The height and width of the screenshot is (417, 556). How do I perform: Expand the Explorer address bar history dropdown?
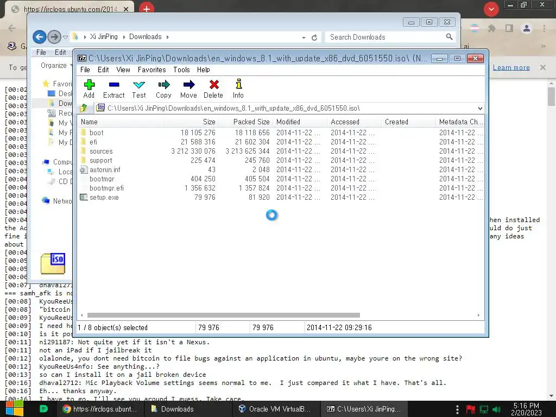pyautogui.click(x=304, y=37)
